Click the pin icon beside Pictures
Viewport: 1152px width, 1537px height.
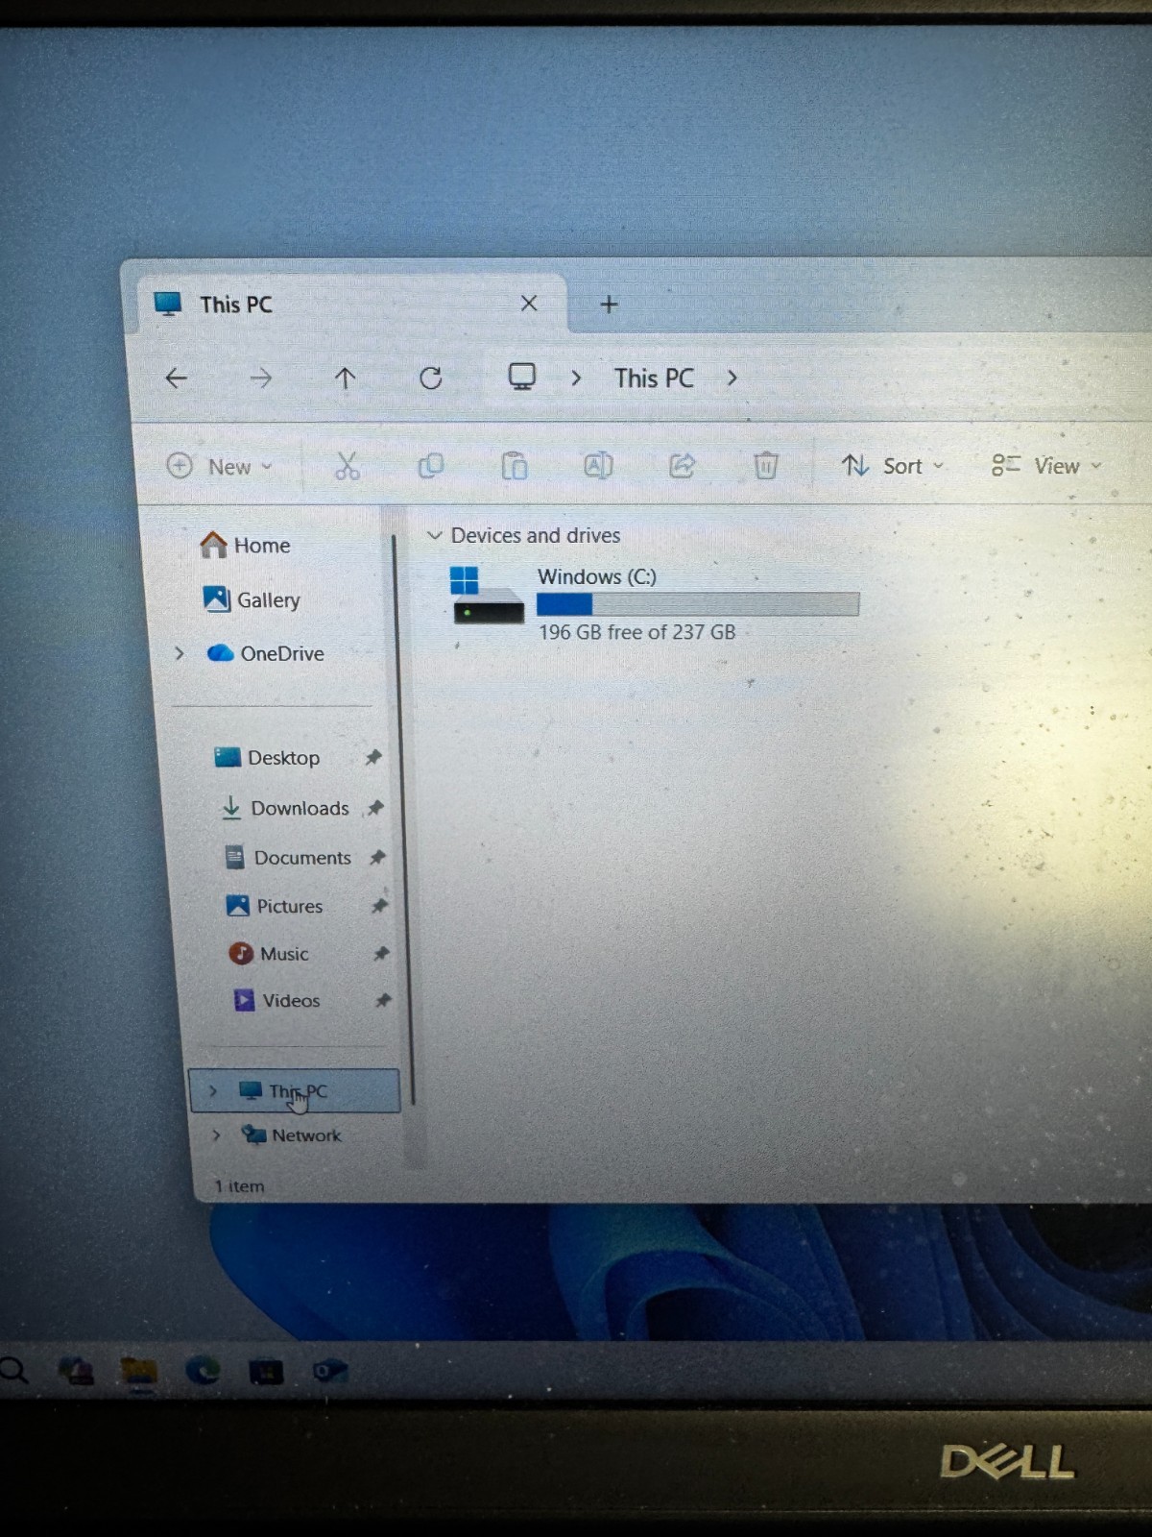pyautogui.click(x=379, y=905)
